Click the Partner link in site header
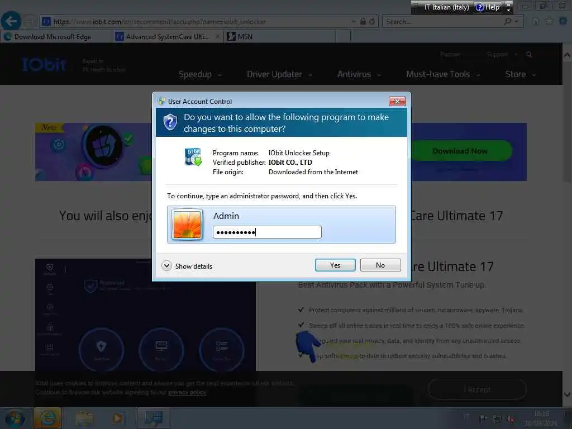Viewport: 572px width, 429px height. point(450,55)
